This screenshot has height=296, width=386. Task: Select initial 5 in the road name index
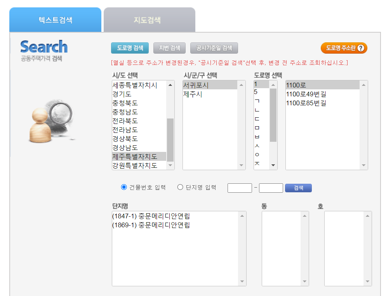pos(261,92)
